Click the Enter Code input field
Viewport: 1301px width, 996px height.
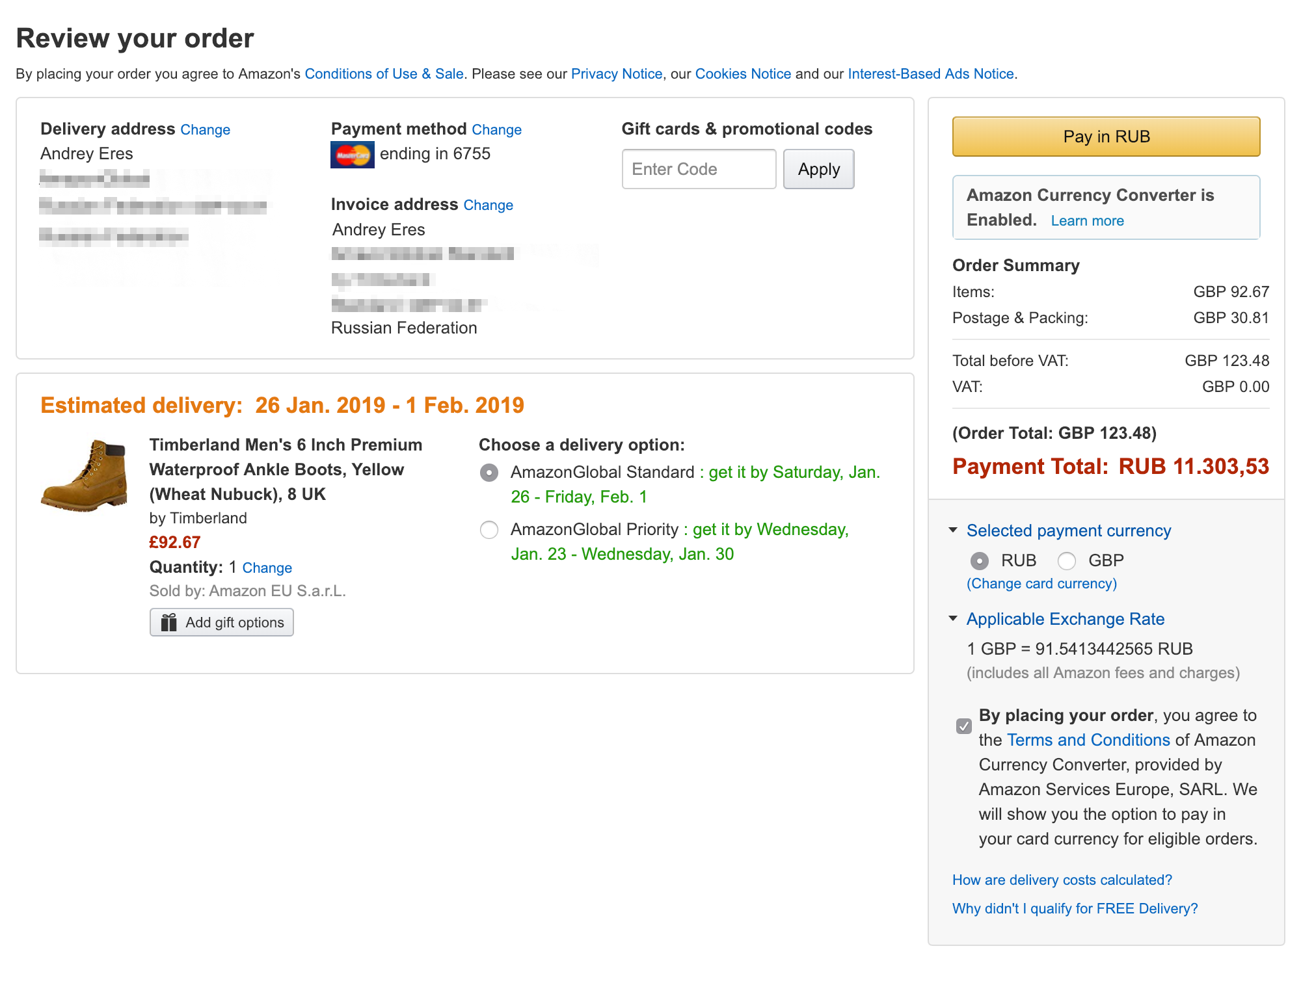699,169
